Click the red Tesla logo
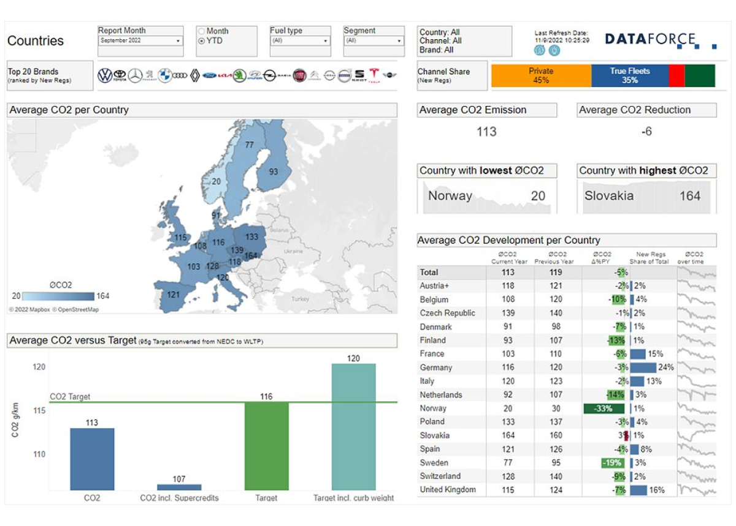The height and width of the screenshot is (526, 736). [x=374, y=75]
